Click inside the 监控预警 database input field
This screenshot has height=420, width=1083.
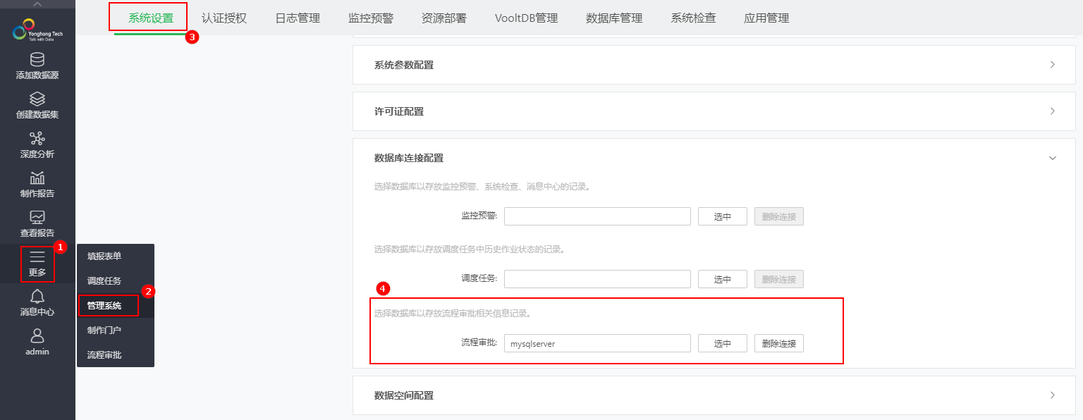tap(597, 216)
